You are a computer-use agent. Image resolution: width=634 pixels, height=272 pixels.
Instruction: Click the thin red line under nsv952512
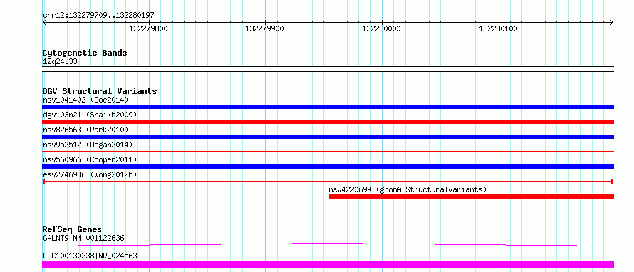tap(328, 151)
